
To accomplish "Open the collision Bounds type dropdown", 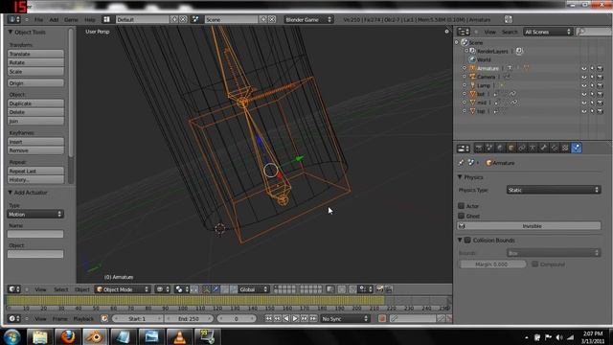I will [554, 253].
